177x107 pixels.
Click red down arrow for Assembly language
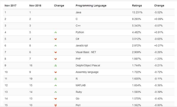[56, 72]
